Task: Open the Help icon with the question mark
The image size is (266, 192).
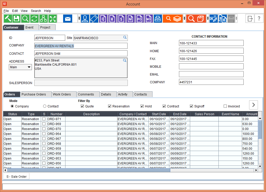Action: coord(259,18)
